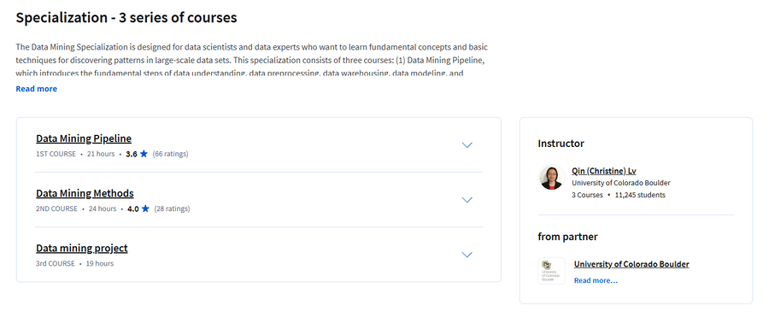Viewport: 769px width, 323px height.
Task: Click the 'Specialization - 3 series of courses' heading
Action: click(x=126, y=18)
